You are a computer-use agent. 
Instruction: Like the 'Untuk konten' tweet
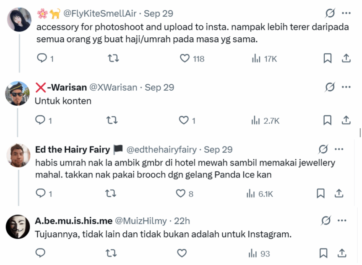coord(184,121)
